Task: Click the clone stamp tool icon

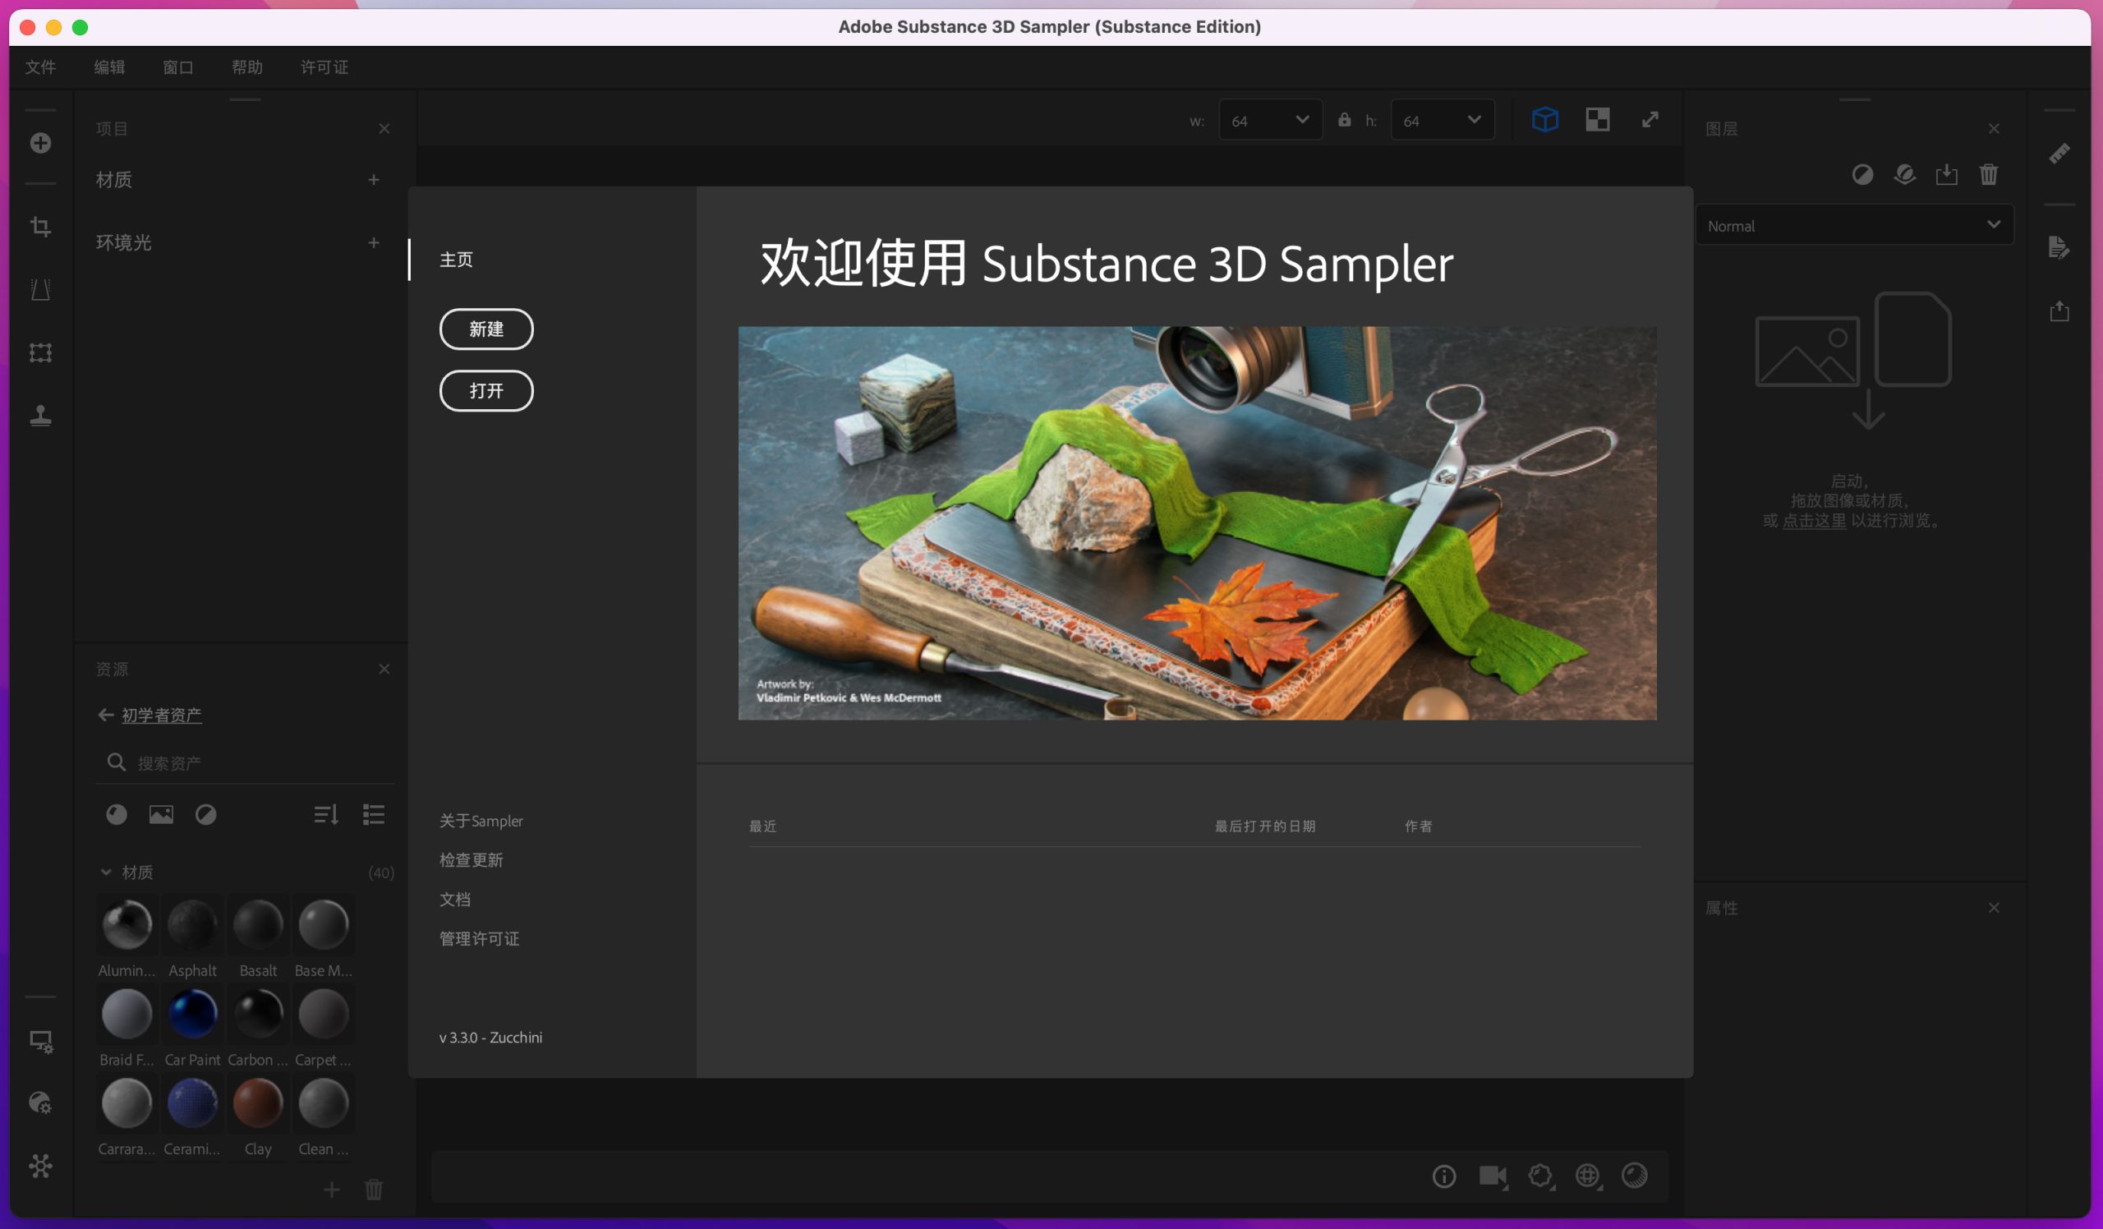Action: (40, 415)
